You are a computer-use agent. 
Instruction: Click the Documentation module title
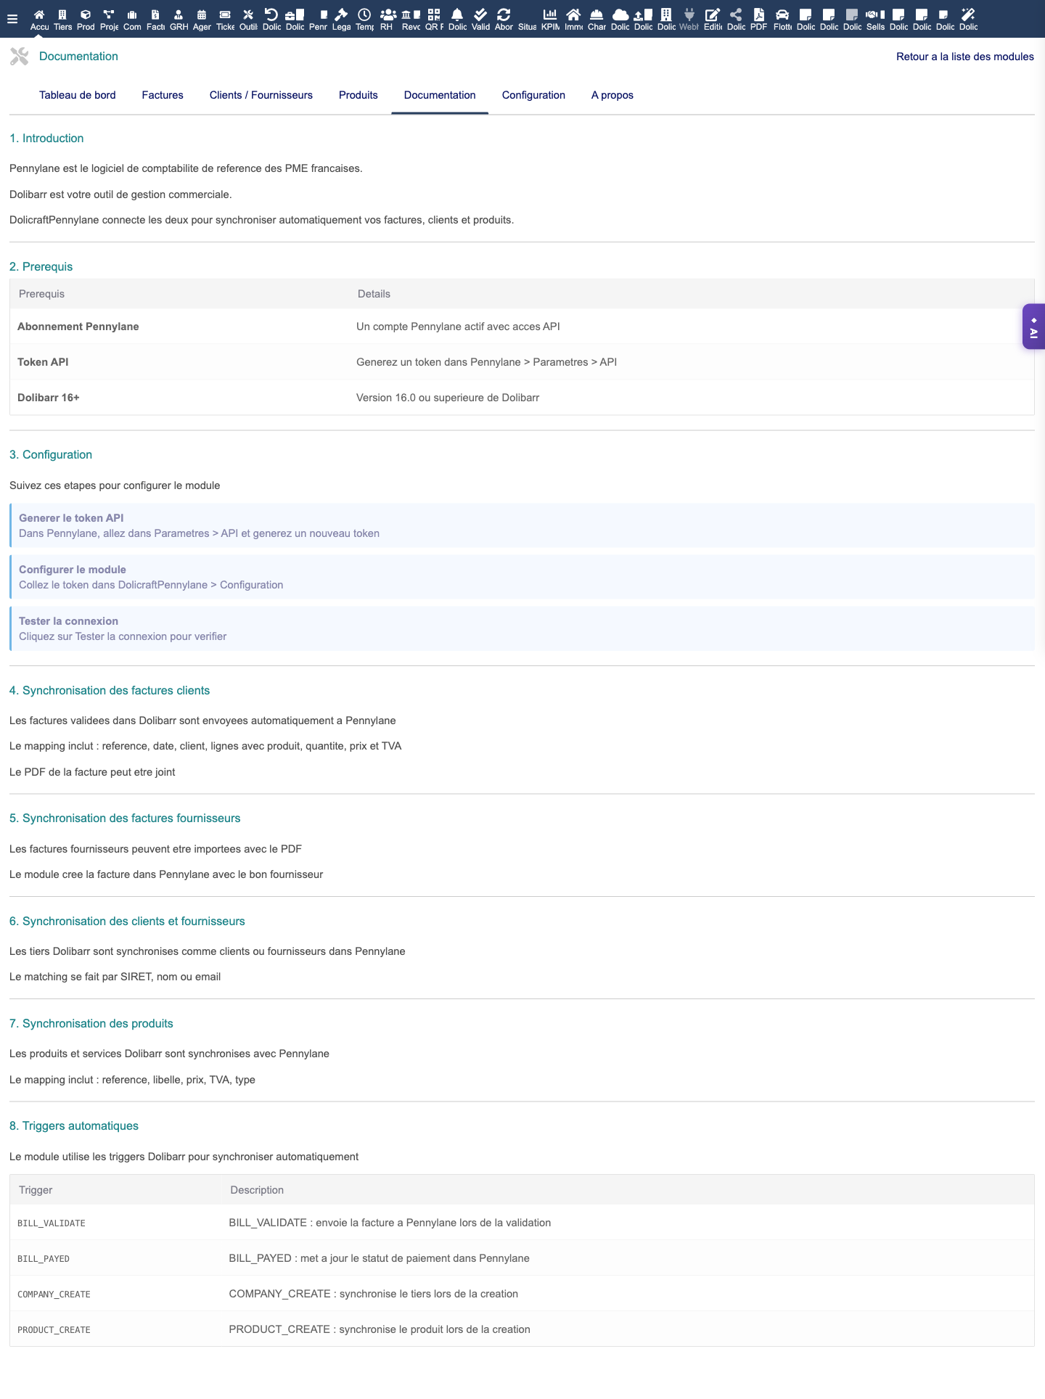point(78,57)
